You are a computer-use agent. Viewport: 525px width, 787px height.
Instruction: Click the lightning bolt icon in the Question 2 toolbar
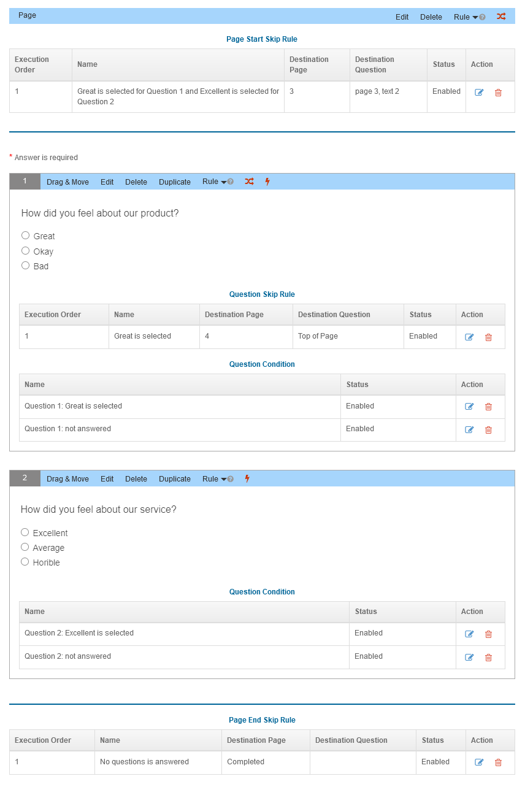[x=247, y=478]
